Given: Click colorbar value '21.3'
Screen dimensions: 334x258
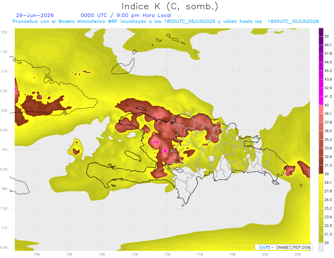Looking at the screenshot, I should [x=328, y=234].
